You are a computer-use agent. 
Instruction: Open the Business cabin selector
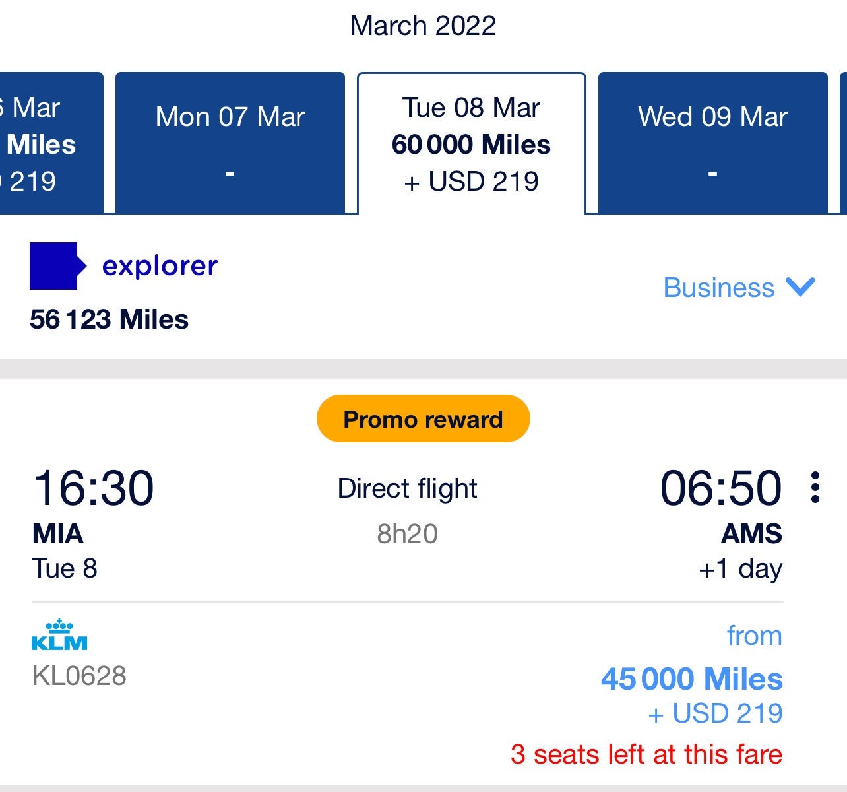pos(718,288)
